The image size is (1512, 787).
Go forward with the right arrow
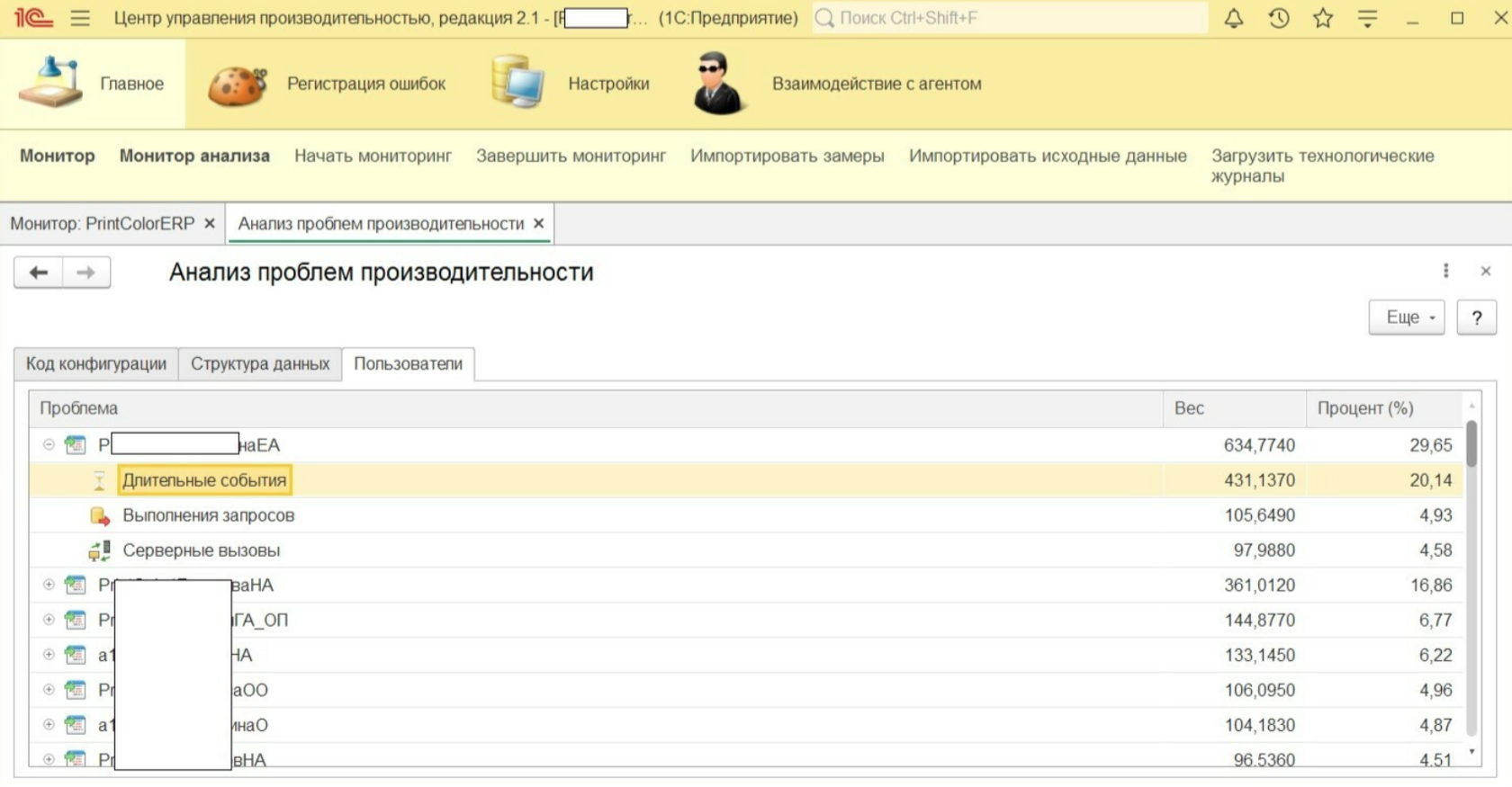click(x=86, y=273)
